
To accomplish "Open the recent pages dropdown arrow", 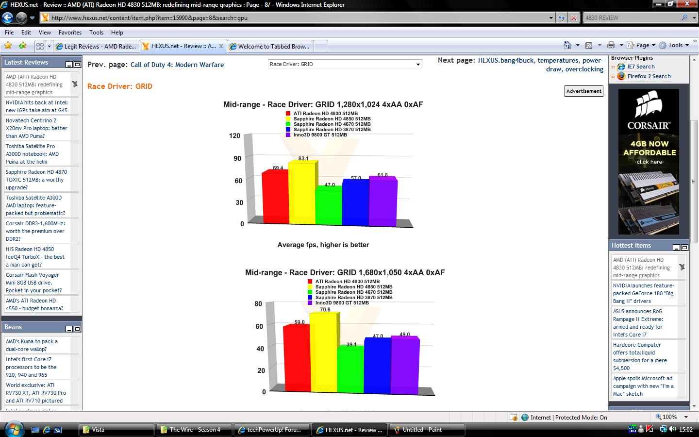I will point(32,18).
